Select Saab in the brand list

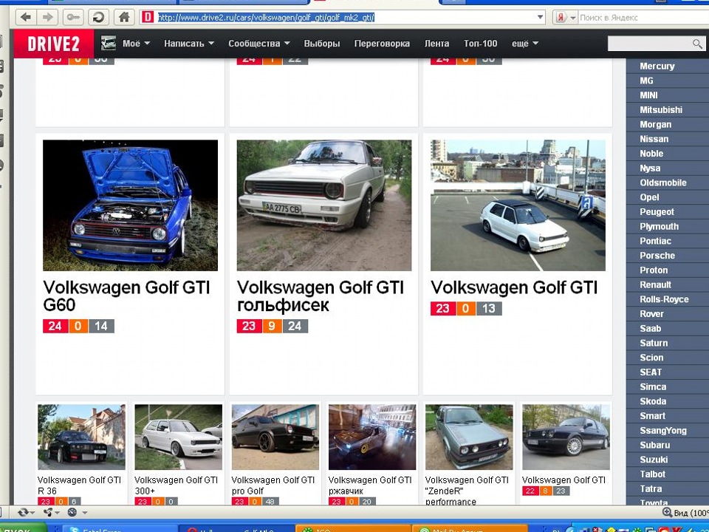[650, 328]
